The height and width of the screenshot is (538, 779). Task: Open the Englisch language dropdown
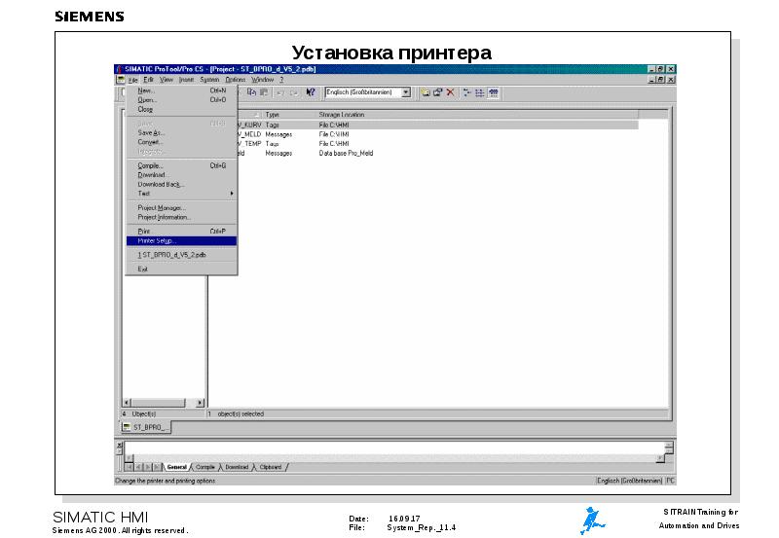point(405,92)
